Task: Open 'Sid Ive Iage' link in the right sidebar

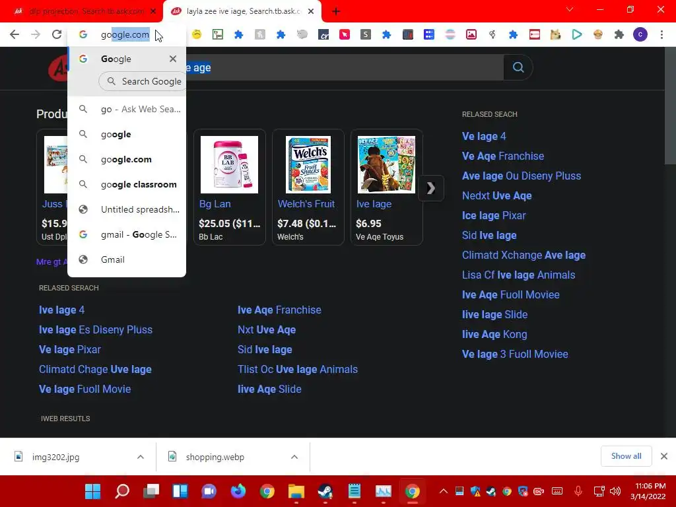Action: (x=489, y=236)
